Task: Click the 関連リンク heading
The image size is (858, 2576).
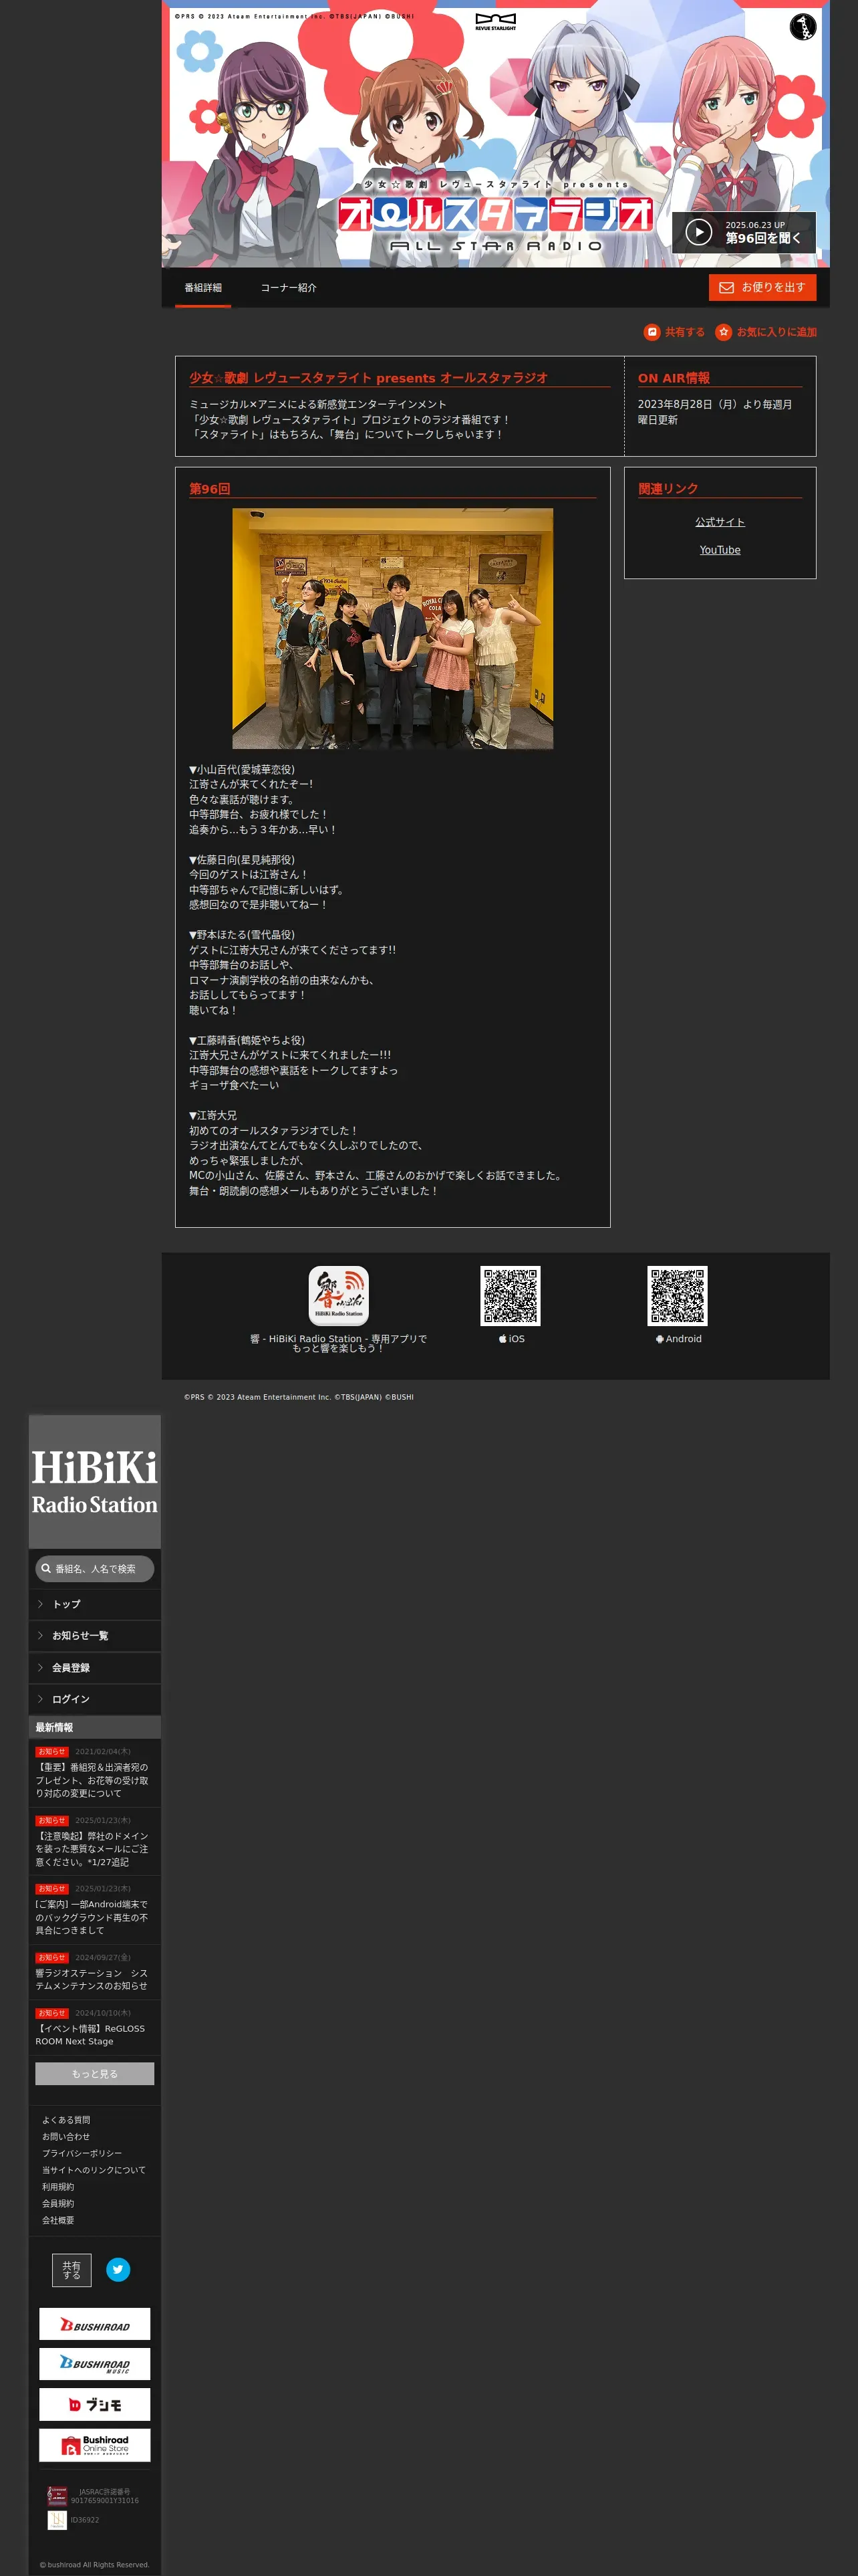Action: pyautogui.click(x=668, y=489)
